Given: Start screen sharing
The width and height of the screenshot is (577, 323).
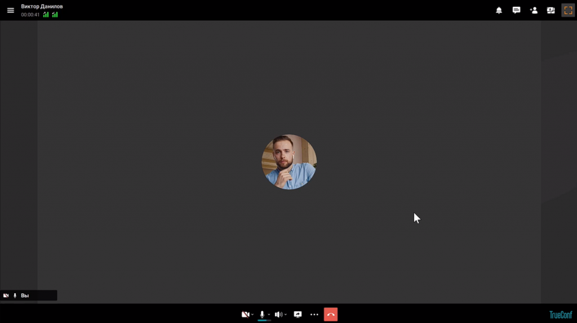Looking at the screenshot, I should tap(298, 315).
